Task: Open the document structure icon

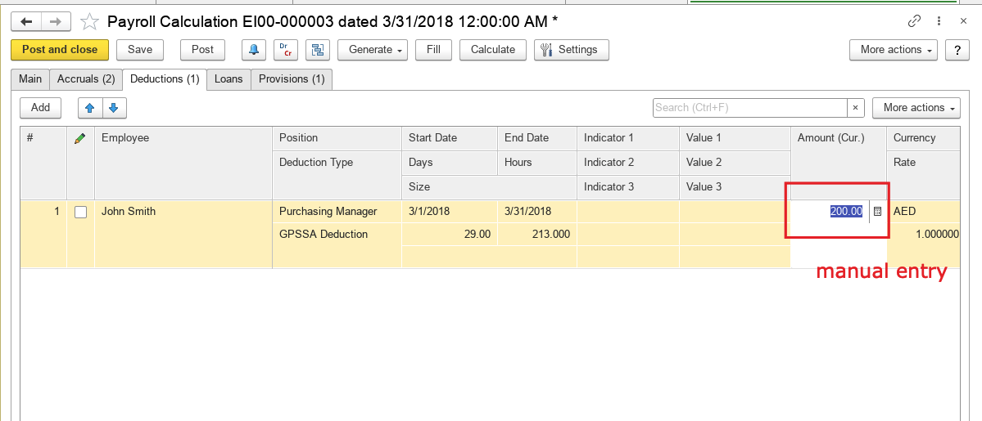Action: point(318,50)
